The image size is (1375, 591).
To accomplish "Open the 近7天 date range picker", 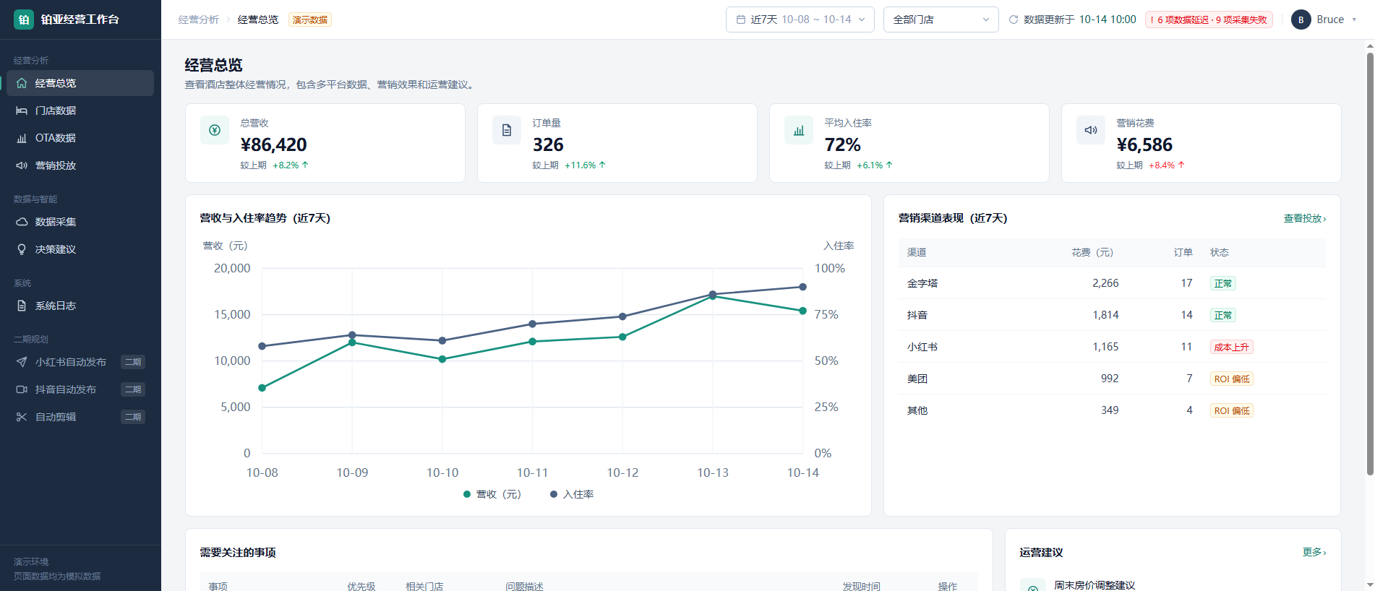I will 800,20.
